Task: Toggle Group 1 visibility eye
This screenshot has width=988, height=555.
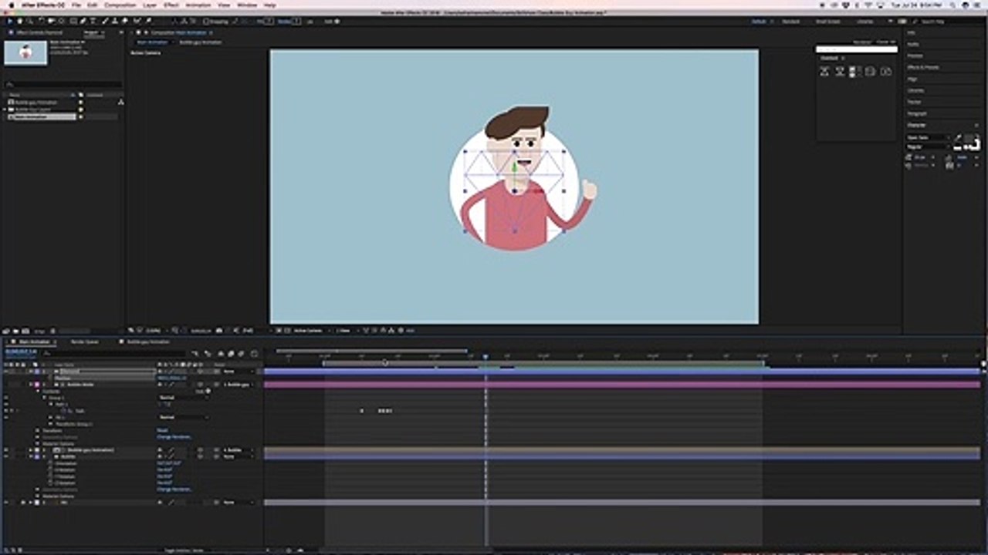Action: (x=6, y=398)
